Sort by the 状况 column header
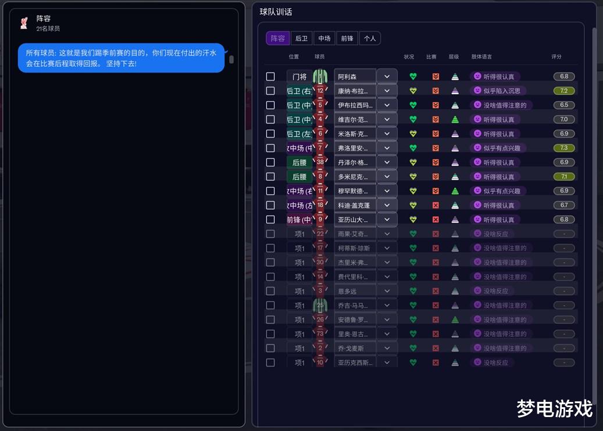 click(409, 56)
